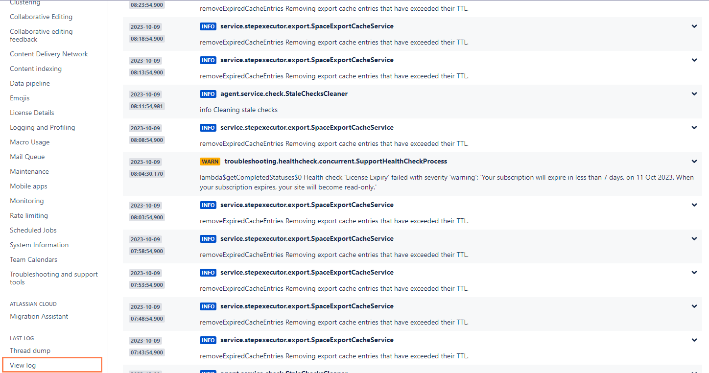Viewport: 709px width, 373px height.
Task: Open the Mail Queue page
Action: [27, 157]
